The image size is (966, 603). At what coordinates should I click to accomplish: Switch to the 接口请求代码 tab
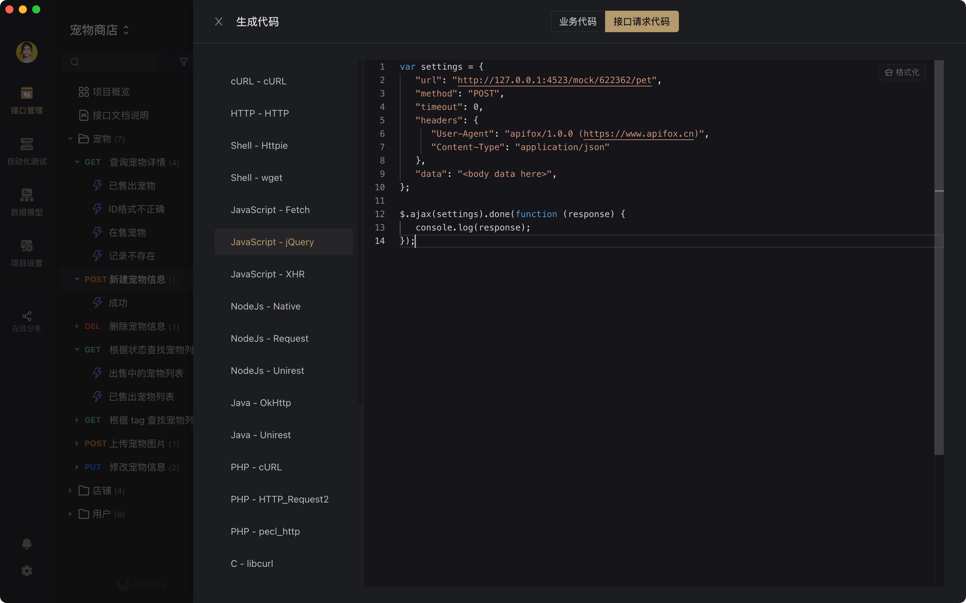(x=641, y=21)
